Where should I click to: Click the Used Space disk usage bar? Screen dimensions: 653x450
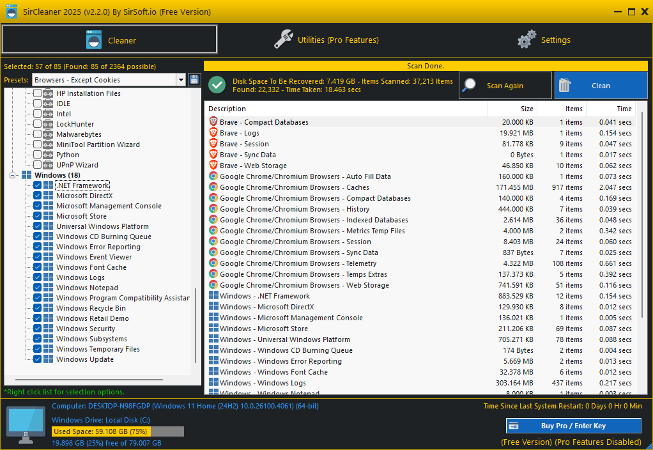tap(118, 431)
